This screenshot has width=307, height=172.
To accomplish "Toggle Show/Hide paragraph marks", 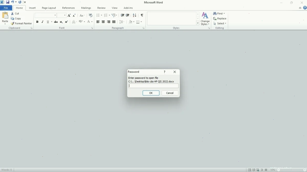I will coord(142,15).
